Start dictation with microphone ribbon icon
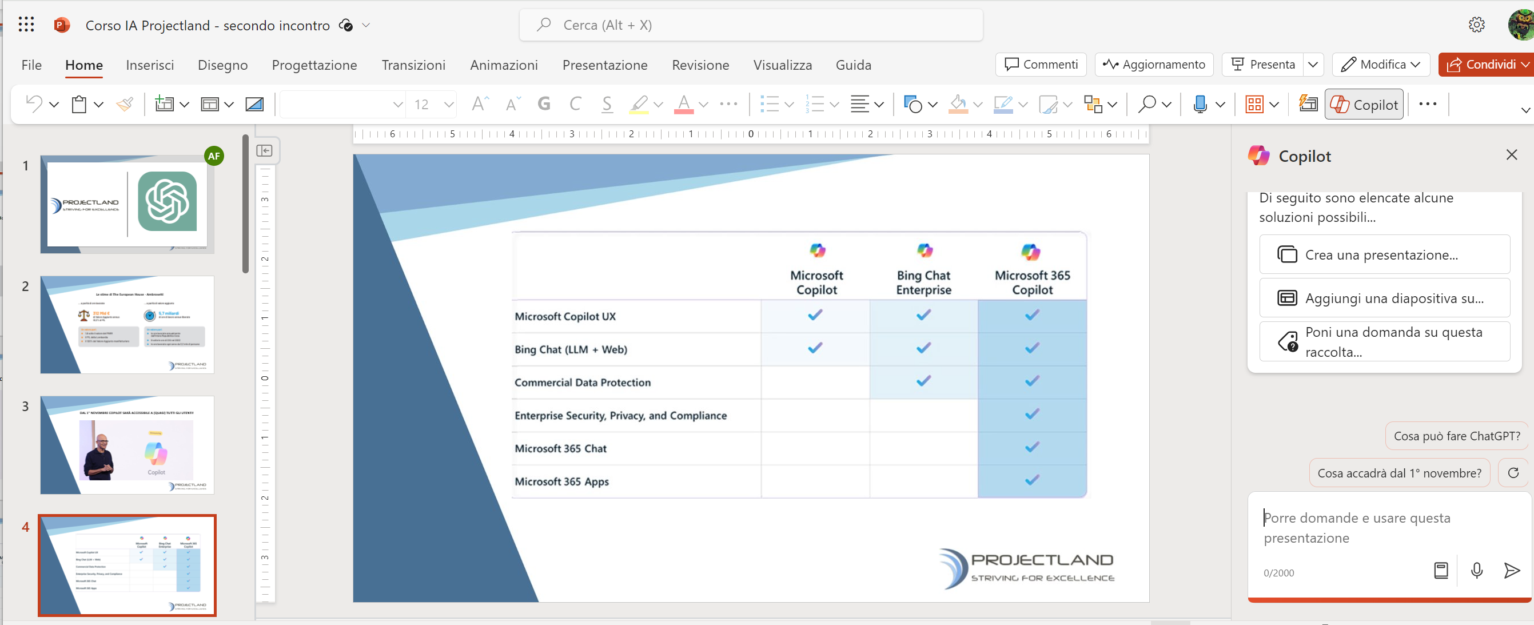Screen dimensions: 1534x625 tap(1201, 104)
